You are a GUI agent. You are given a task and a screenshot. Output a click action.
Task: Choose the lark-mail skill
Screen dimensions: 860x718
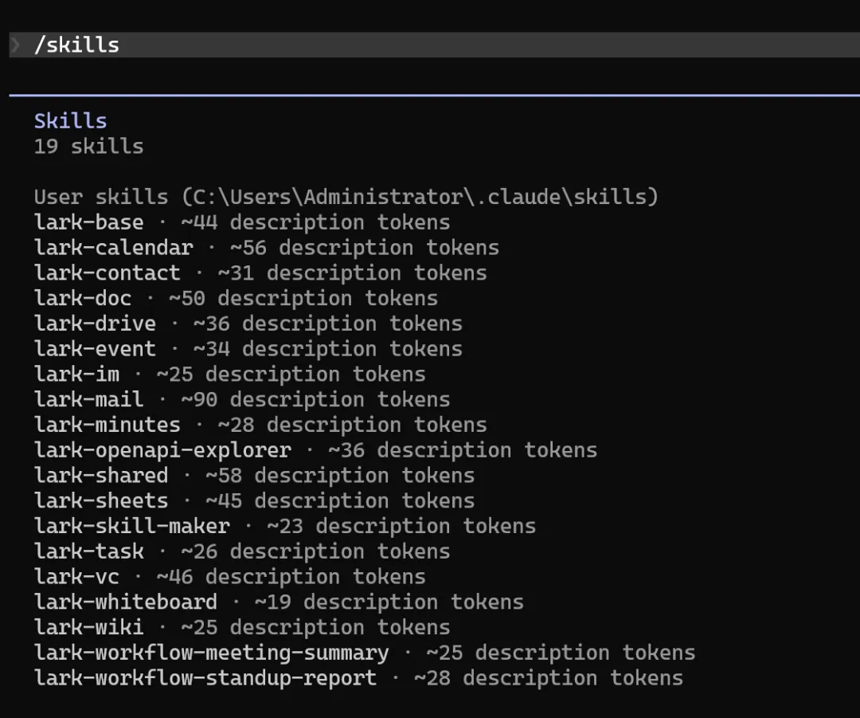click(x=89, y=400)
